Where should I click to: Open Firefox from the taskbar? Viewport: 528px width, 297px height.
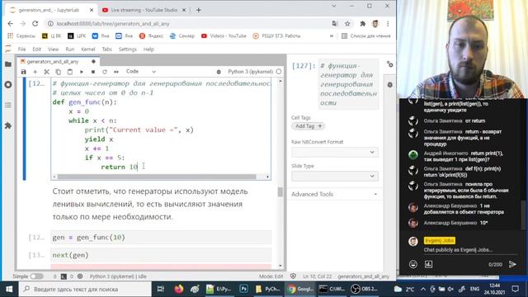[179, 289]
